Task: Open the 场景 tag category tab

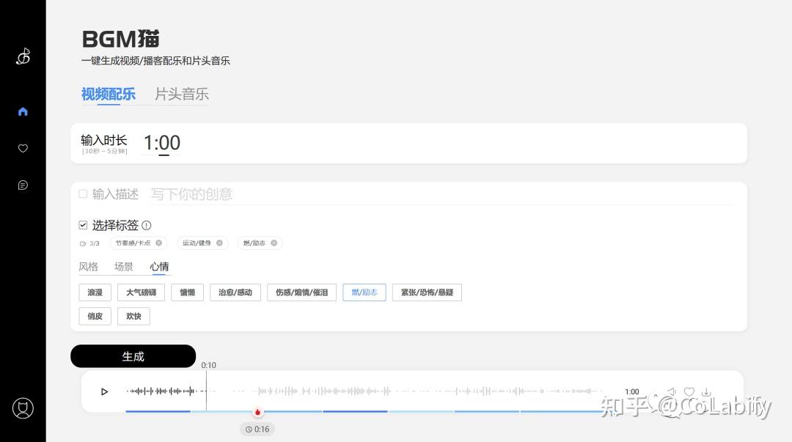Action: (123, 266)
